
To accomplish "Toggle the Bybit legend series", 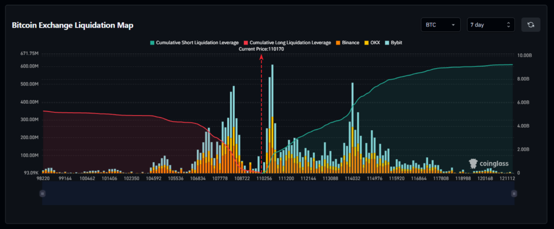I will pyautogui.click(x=393, y=42).
